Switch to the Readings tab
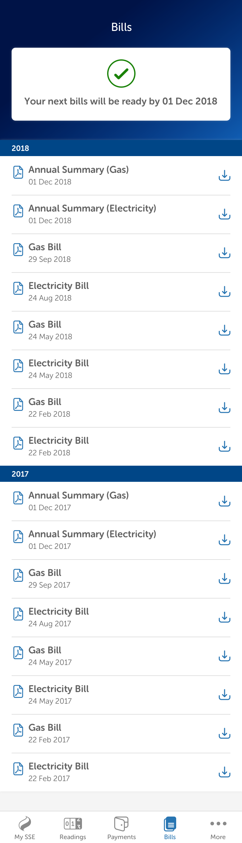This screenshot has width=242, height=843. coord(73,828)
